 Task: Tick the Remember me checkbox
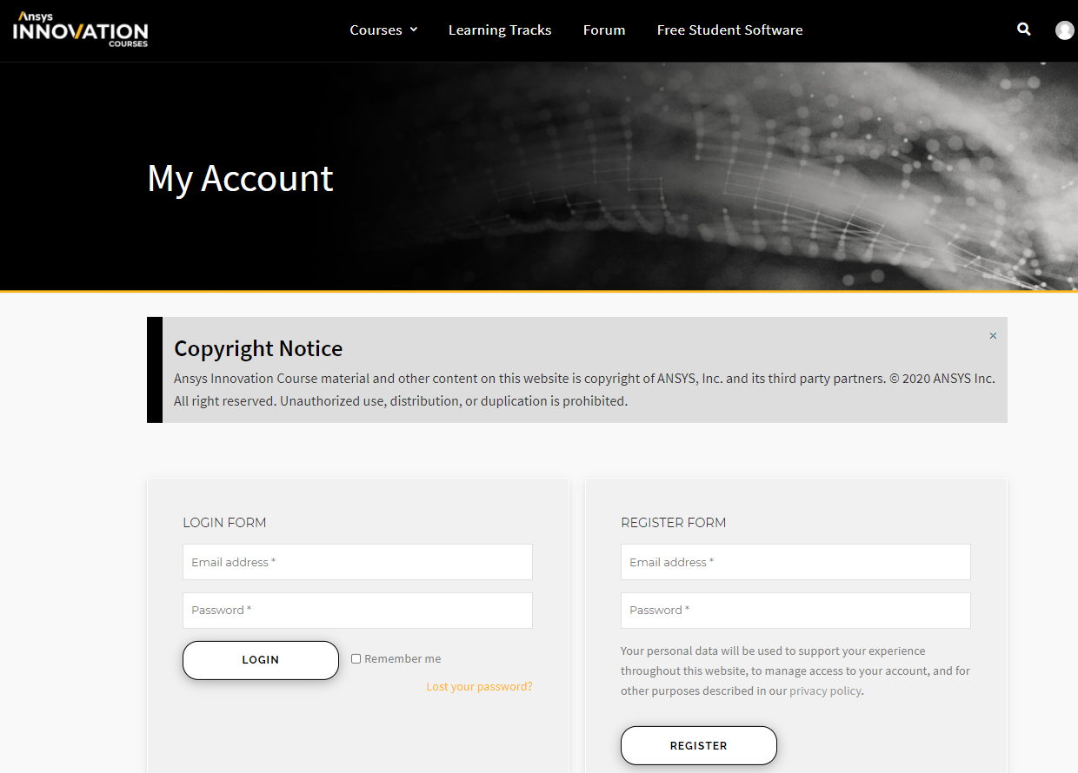356,659
